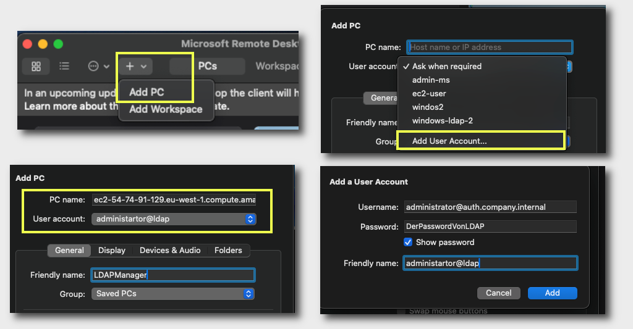Select Add User Account... in the list
Viewport: 633px width, 329px height.
449,141
